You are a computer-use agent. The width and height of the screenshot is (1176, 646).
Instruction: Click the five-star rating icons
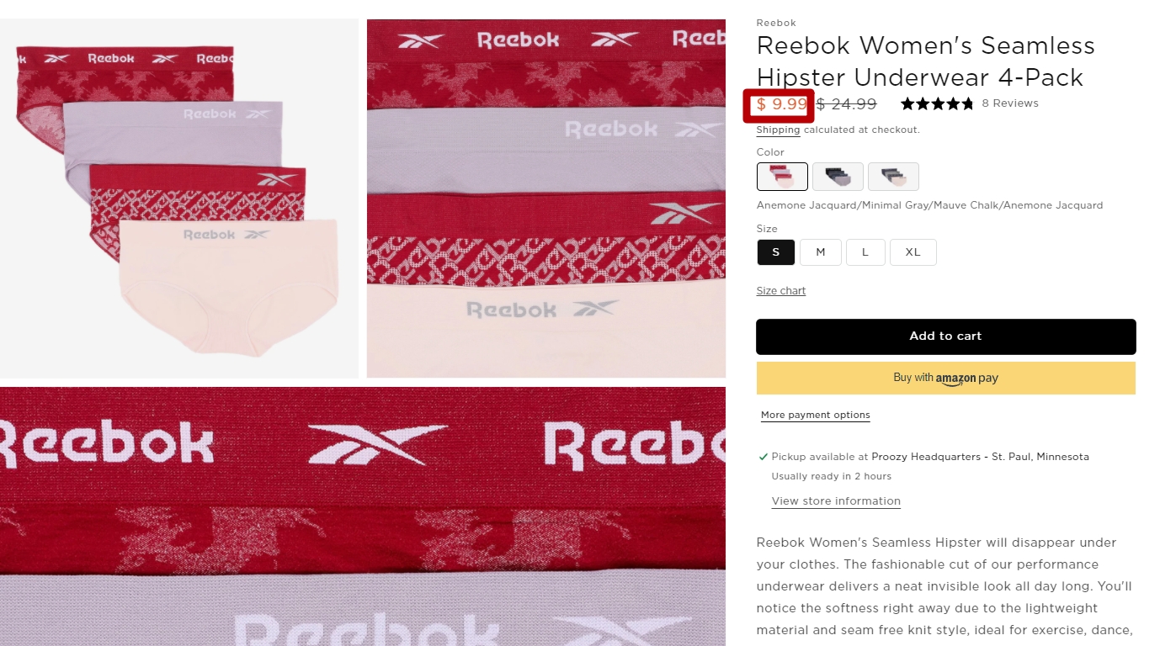pos(937,103)
